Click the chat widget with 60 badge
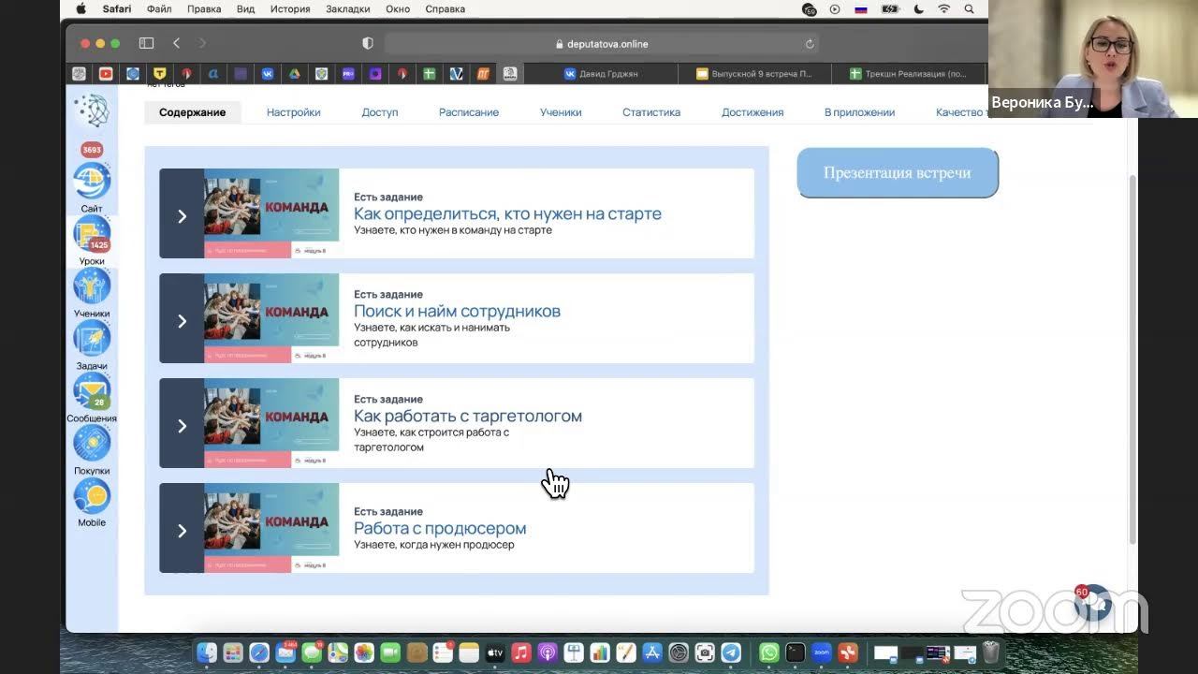 click(x=1093, y=604)
